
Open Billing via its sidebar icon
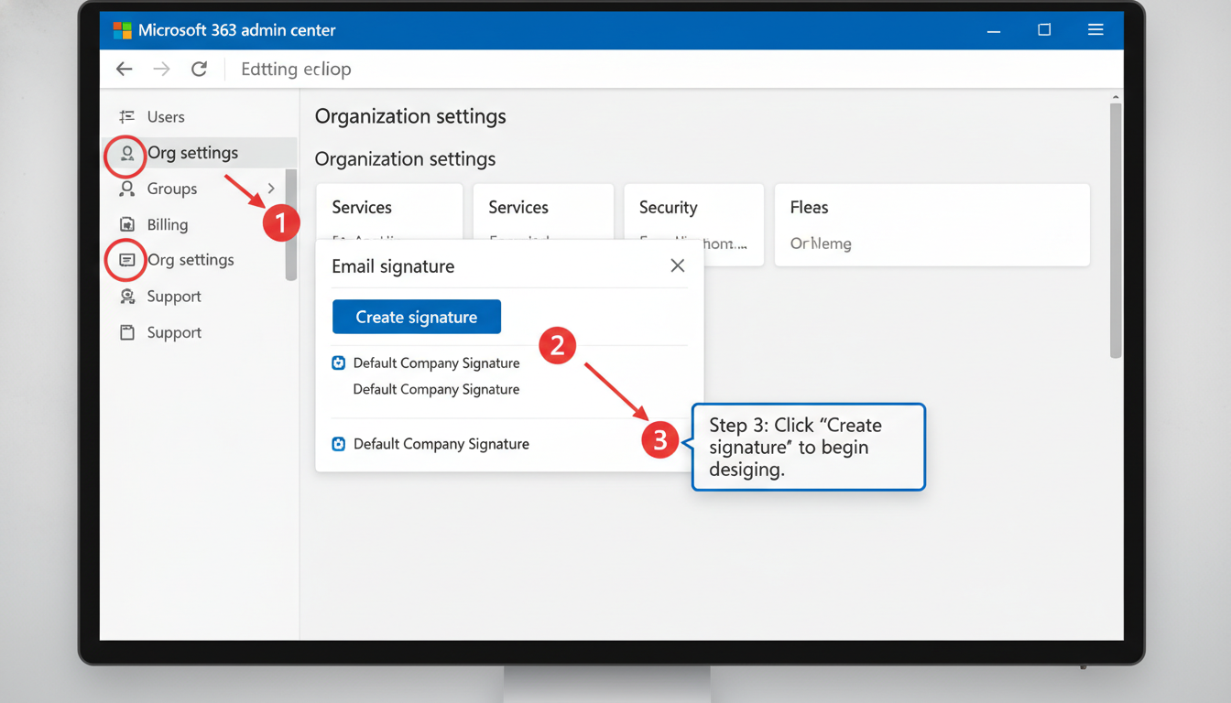click(127, 224)
